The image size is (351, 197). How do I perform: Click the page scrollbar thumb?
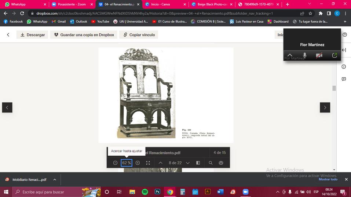point(334,88)
